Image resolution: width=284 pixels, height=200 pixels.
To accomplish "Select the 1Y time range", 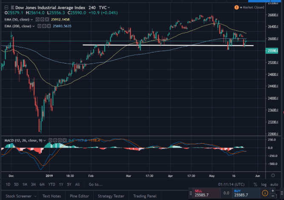I will click(x=61, y=184).
